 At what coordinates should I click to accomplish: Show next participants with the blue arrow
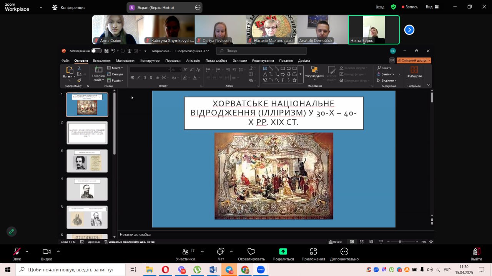click(409, 30)
